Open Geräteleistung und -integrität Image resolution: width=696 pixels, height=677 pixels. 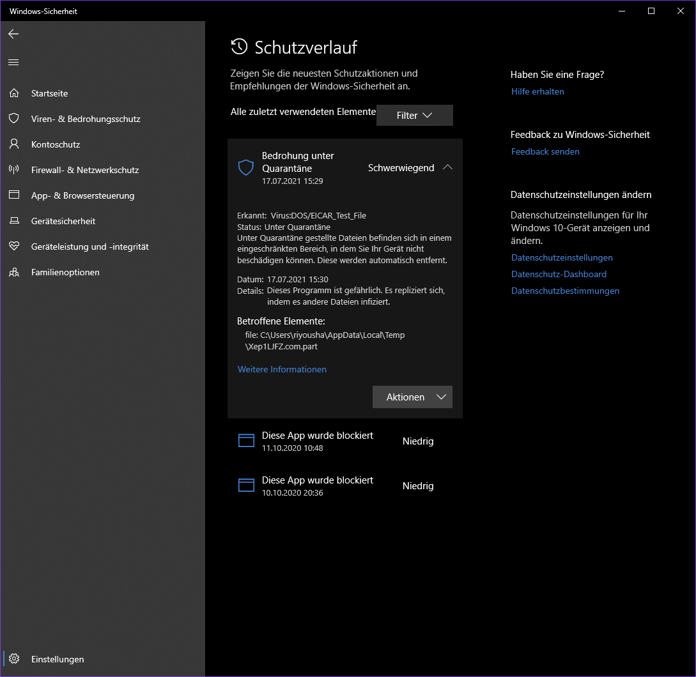[x=102, y=247]
